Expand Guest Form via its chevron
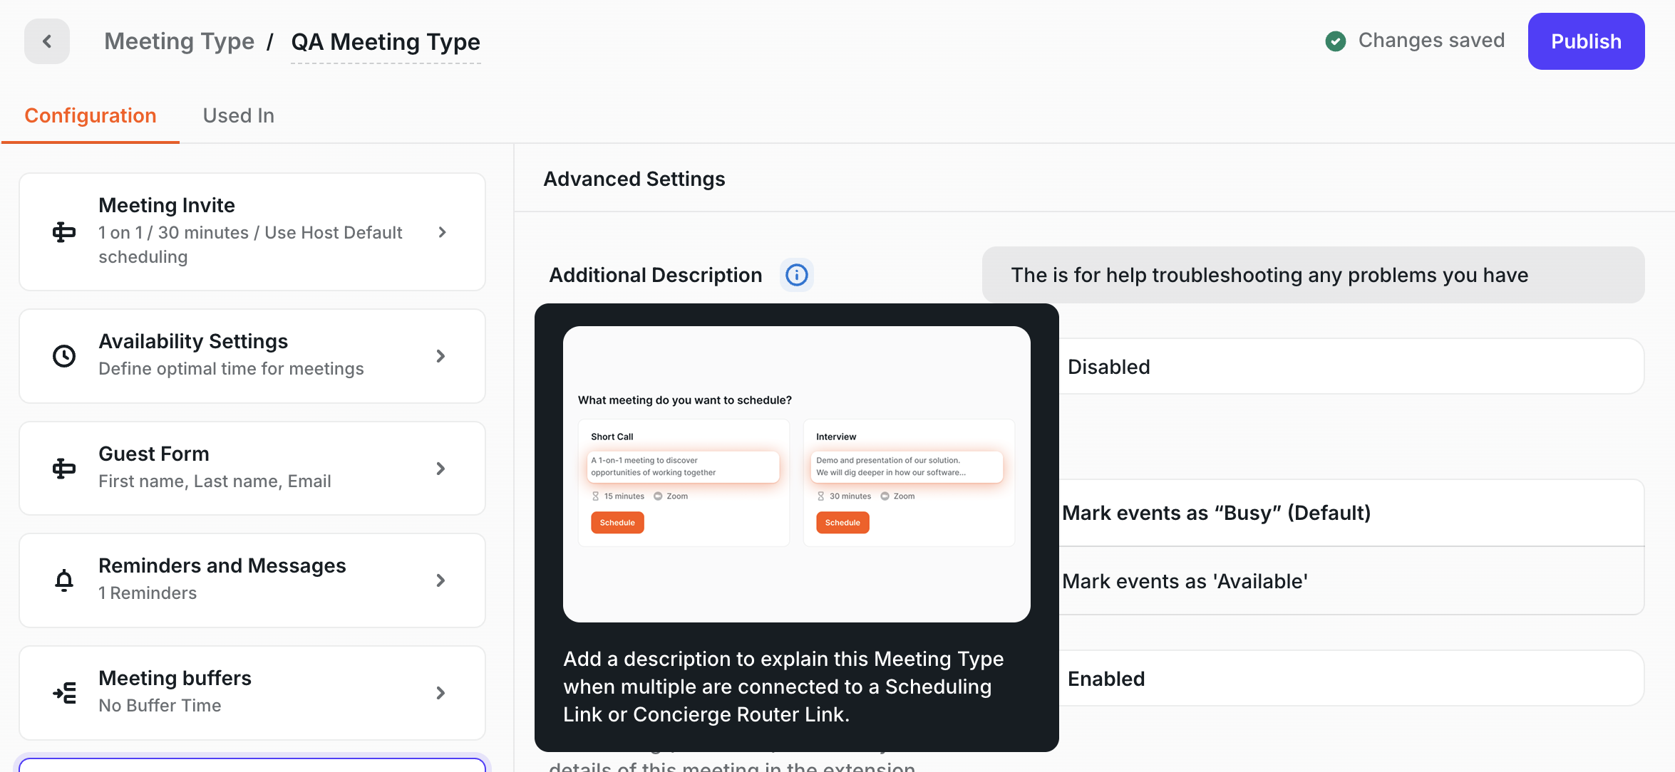This screenshot has width=1675, height=772. coord(440,469)
